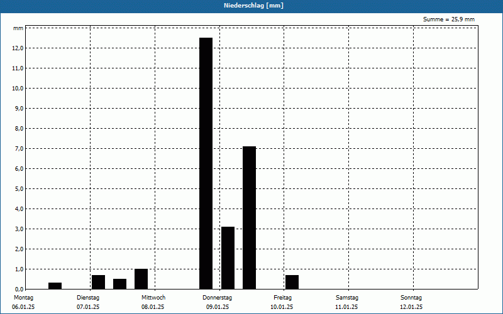Click the 'mm' unit label on y-axis
Image resolution: width=503 pixels, height=314 pixels.
(x=18, y=28)
